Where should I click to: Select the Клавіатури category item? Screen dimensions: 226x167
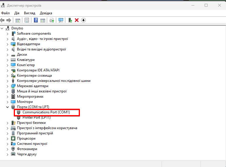point(26,60)
